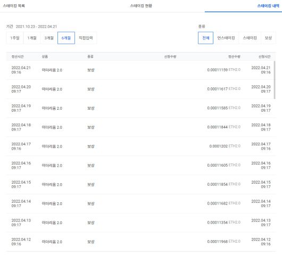Click settlement time 2022.04.18 09:17 in first column

21,127
